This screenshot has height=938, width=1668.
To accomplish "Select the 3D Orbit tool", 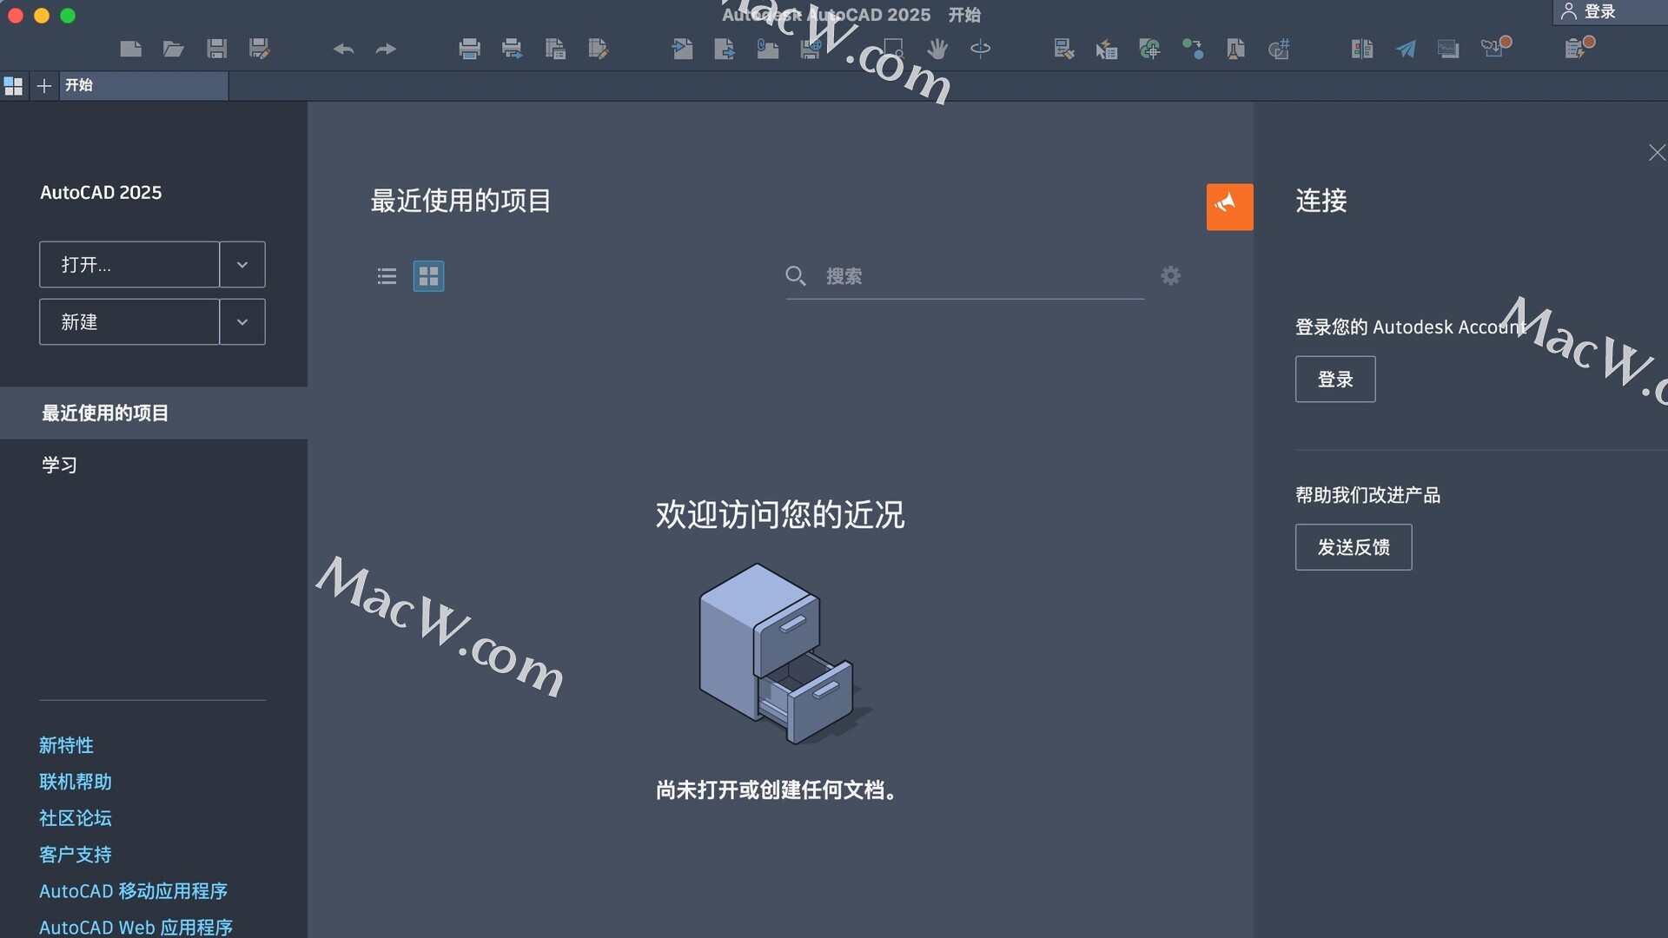I will click(980, 49).
